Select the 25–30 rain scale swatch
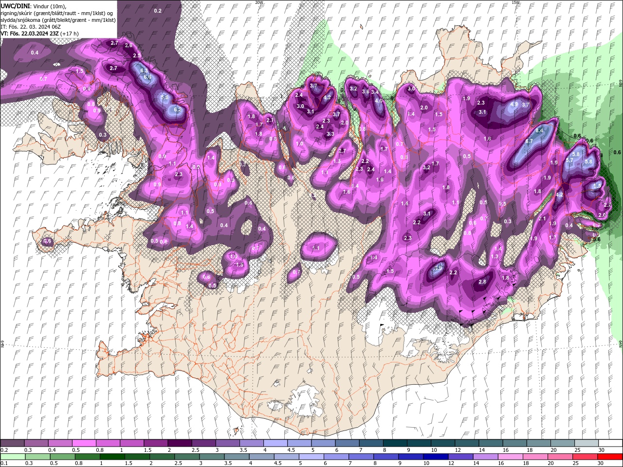Image resolution: width=623 pixels, height=467 pixels. coord(585,457)
